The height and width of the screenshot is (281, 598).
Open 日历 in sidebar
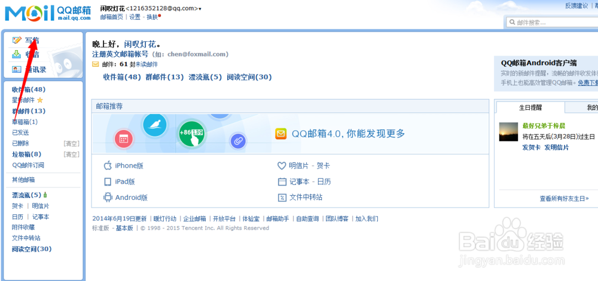[x=17, y=217]
